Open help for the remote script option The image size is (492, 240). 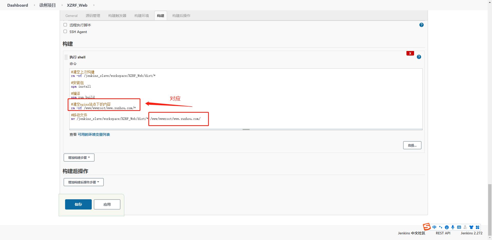(421, 25)
